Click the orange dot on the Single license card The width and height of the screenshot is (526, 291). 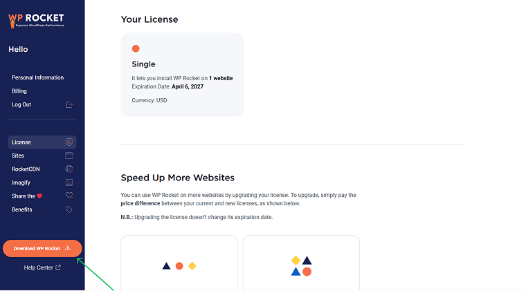136,48
